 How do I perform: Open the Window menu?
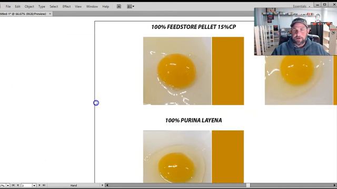point(92,6)
